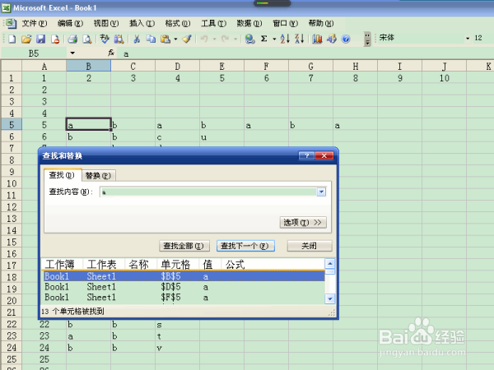Select the $F$5 result row
This screenshot has width=494, height=370.
coord(184,298)
